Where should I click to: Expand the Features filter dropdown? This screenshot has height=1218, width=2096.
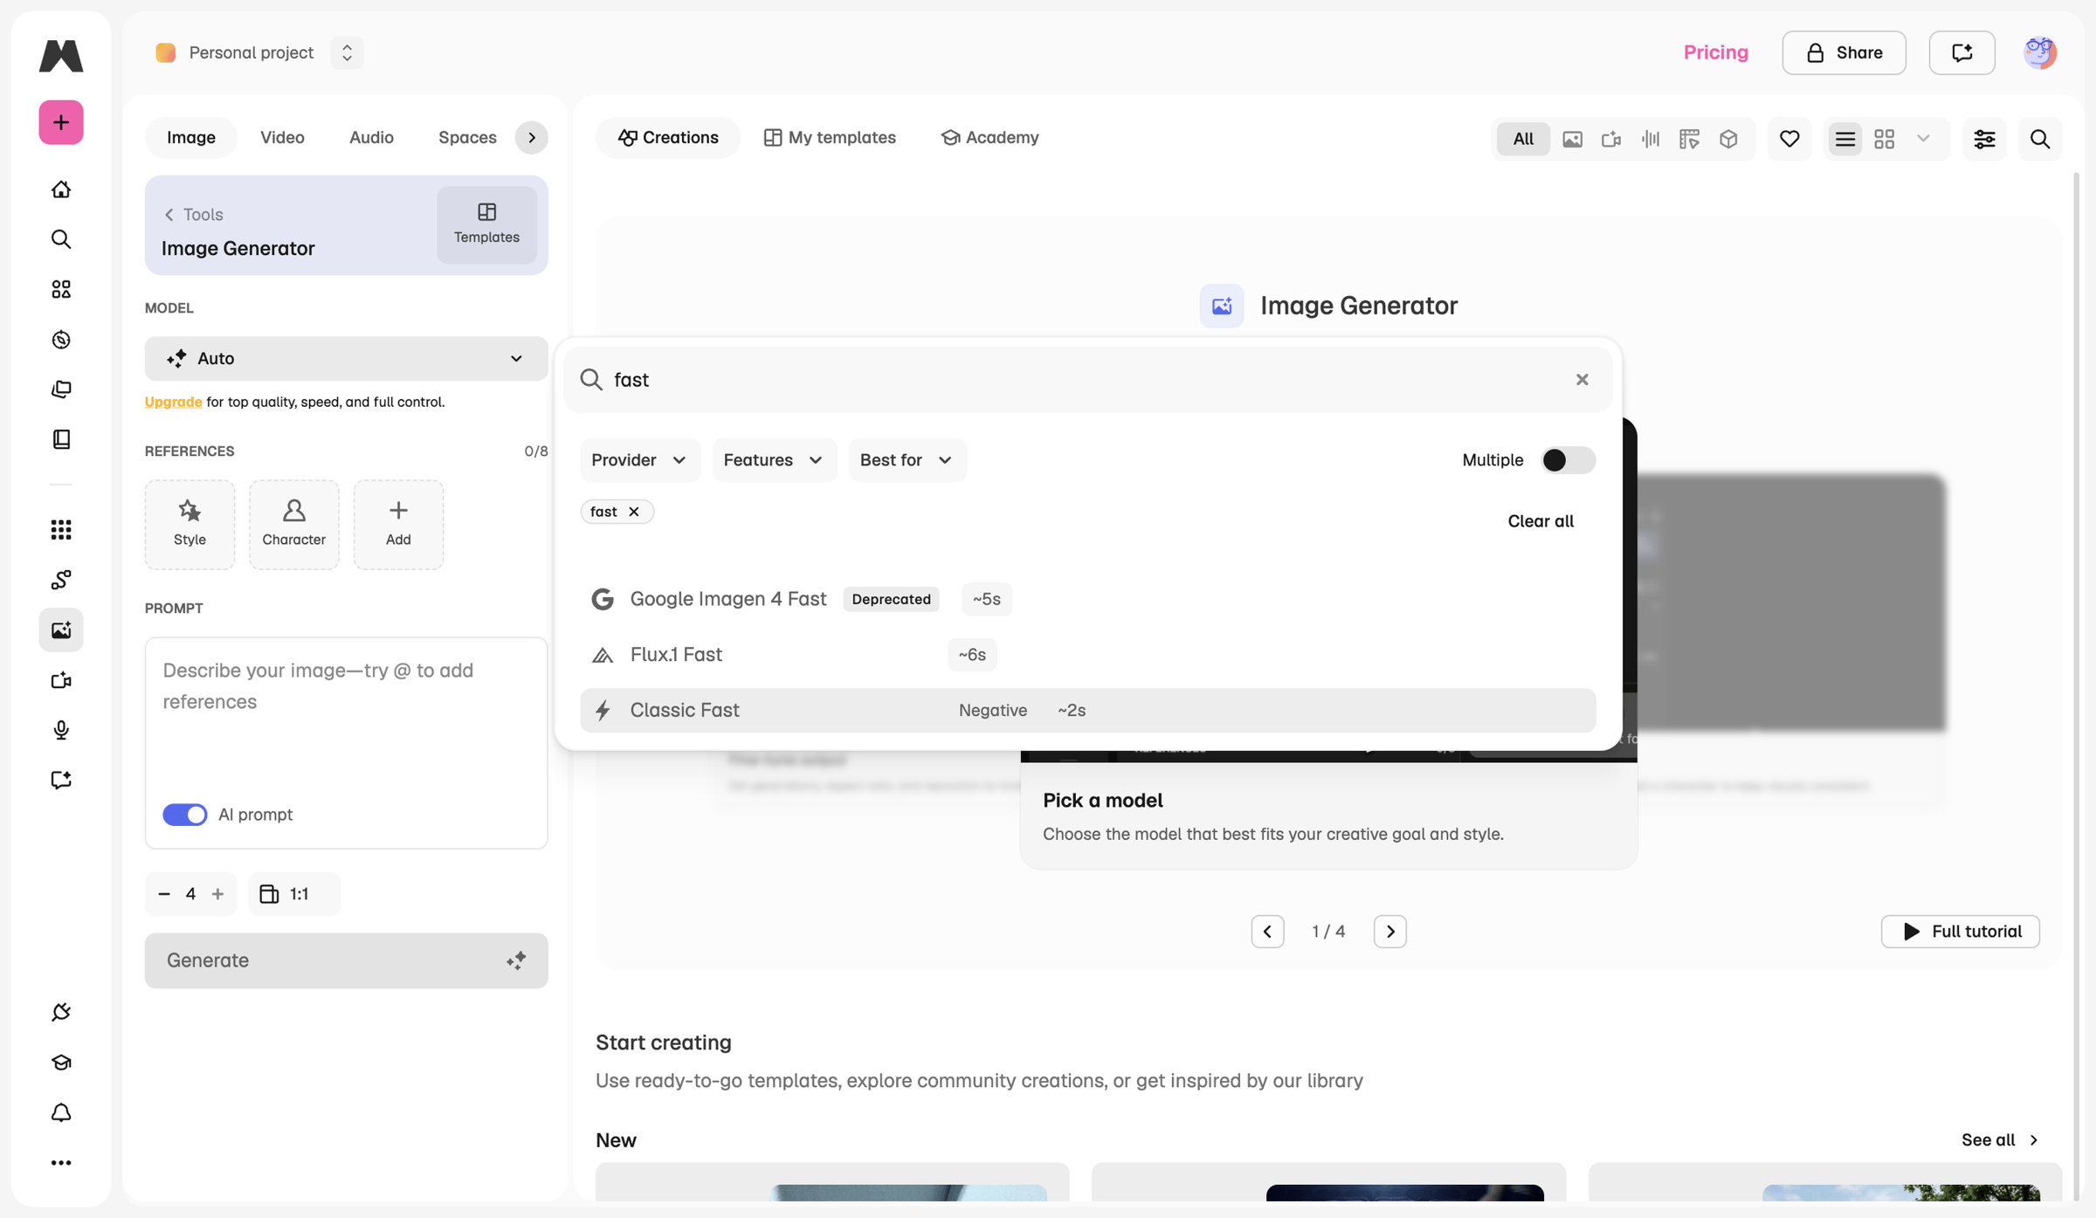pos(774,460)
